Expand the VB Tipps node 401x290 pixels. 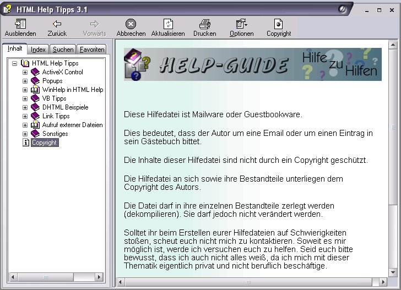click(x=25, y=99)
